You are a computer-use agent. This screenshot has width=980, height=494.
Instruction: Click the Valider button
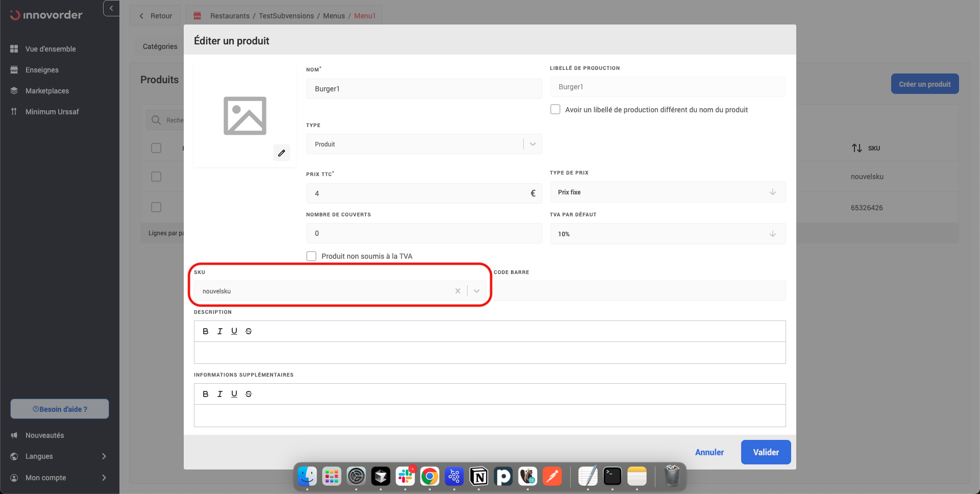coord(766,452)
